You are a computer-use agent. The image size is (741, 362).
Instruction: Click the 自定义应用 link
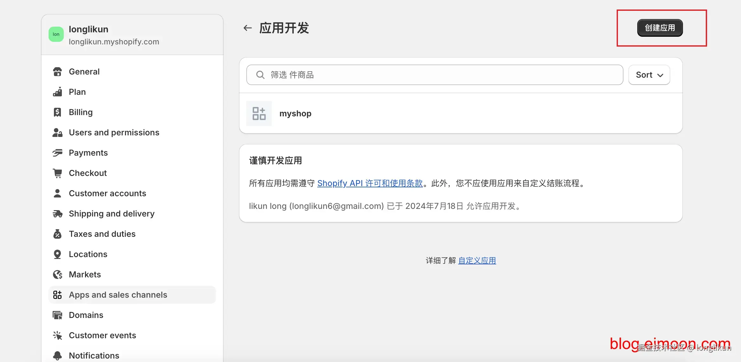pos(477,260)
